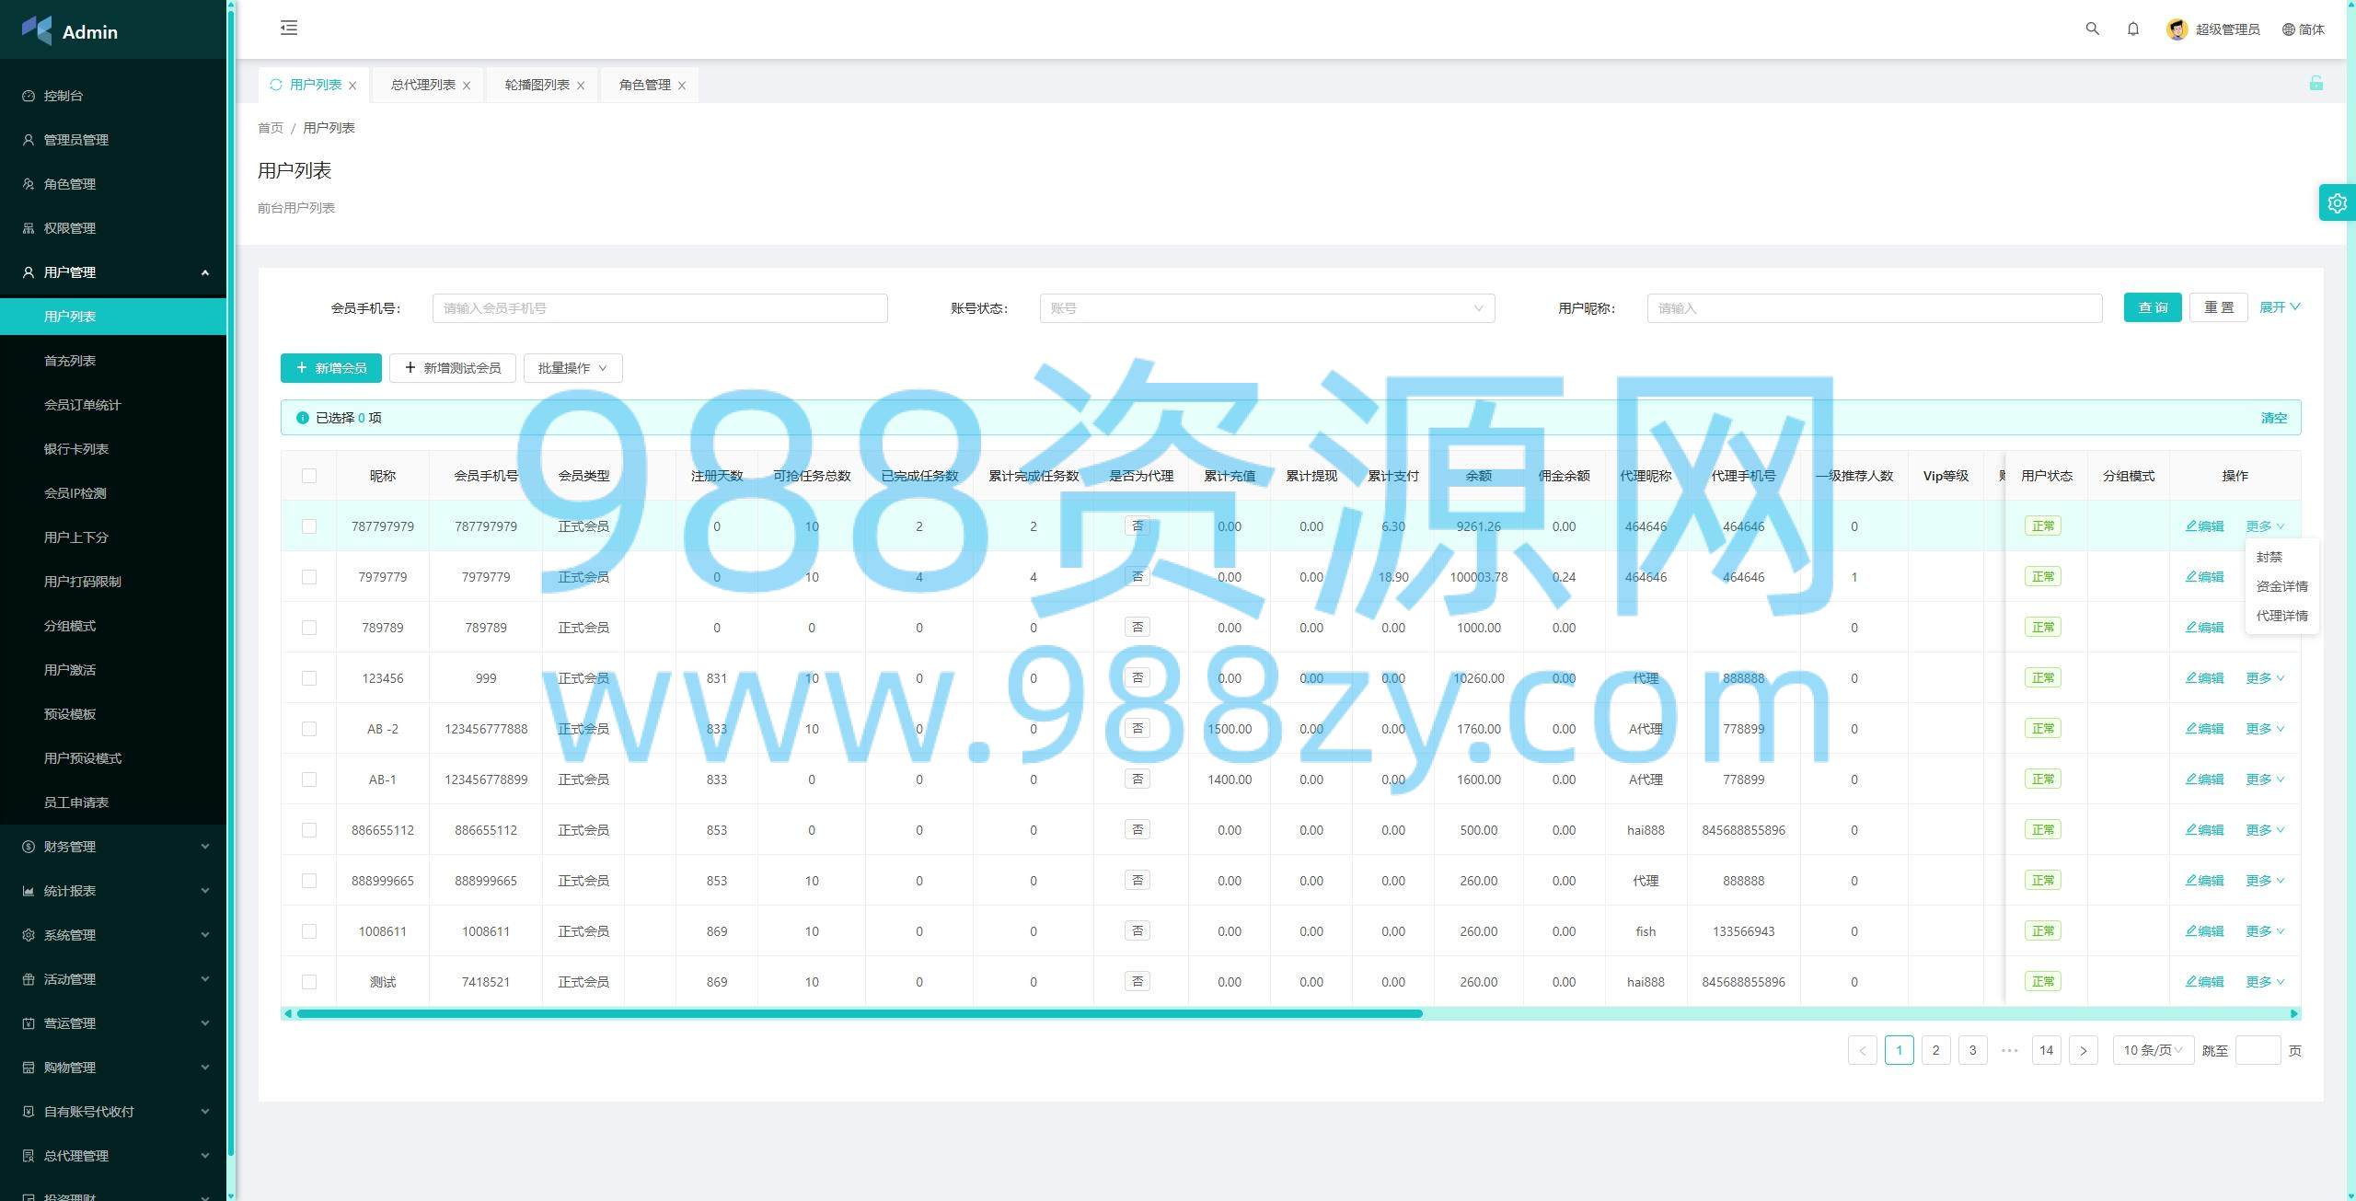2356x1201 pixels.
Task: Click refresh icon on 用户列表 tab
Action: tap(275, 85)
